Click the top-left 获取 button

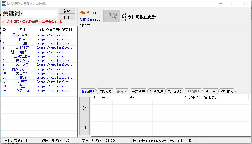click(67, 11)
